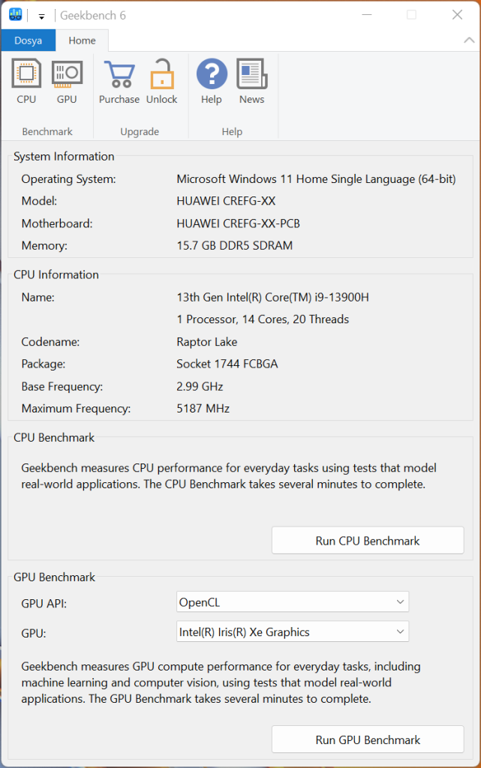
Task: Click the memory value 15.7 GB DDR5 SDRAM
Action: (x=235, y=245)
